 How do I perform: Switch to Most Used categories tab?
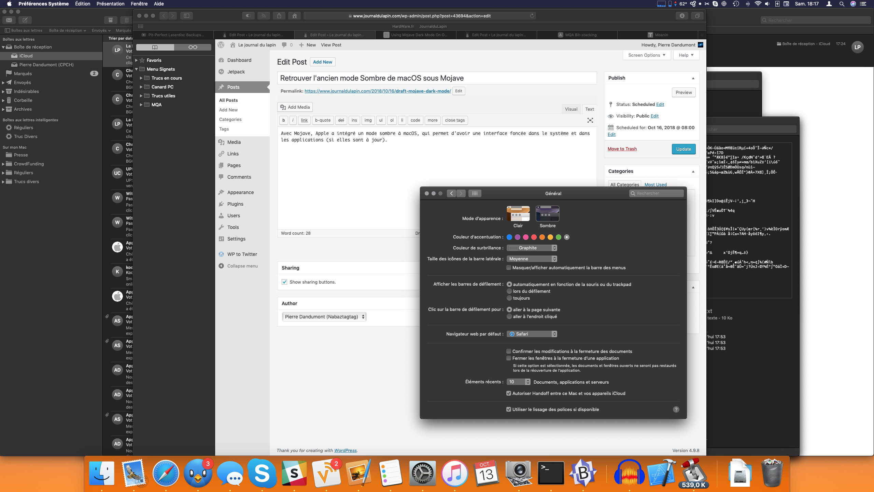click(x=655, y=184)
